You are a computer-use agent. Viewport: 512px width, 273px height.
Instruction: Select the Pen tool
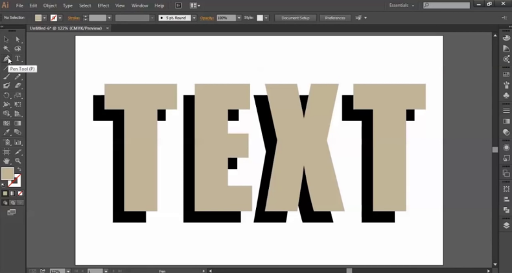(x=6, y=58)
